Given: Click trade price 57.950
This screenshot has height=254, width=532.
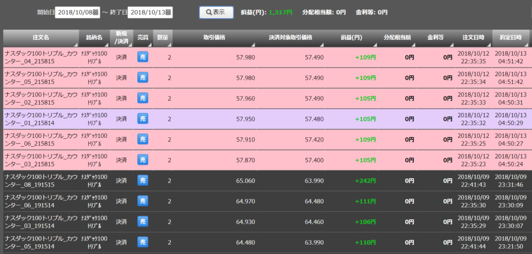Looking at the screenshot, I should click(x=245, y=119).
